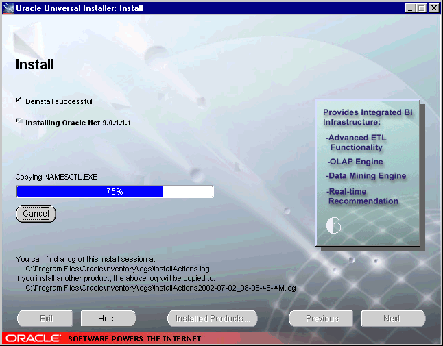This screenshot has width=443, height=346.
Task: Click '-OLAP Engine' text
Action: [x=355, y=162]
